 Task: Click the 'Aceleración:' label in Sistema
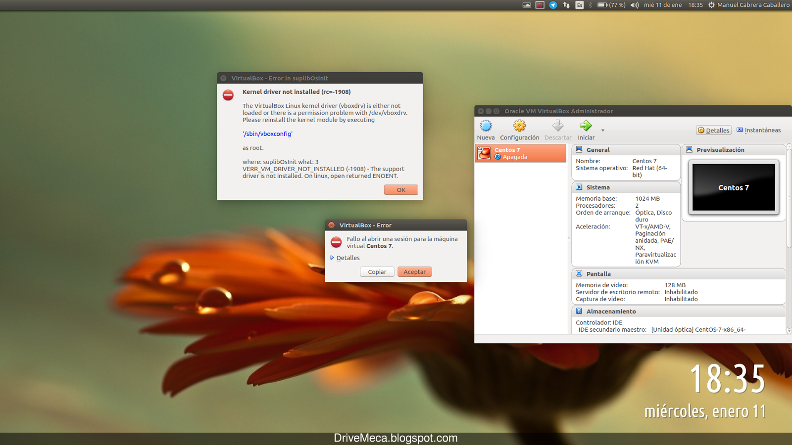[593, 226]
